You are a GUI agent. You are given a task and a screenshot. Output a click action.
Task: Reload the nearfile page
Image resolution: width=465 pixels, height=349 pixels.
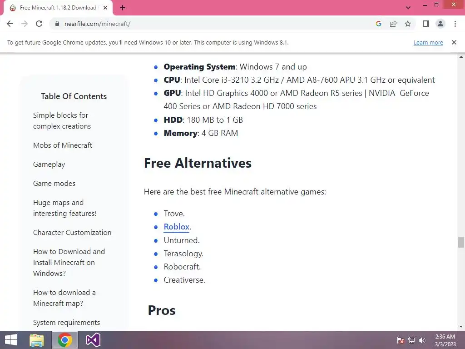[39, 24]
